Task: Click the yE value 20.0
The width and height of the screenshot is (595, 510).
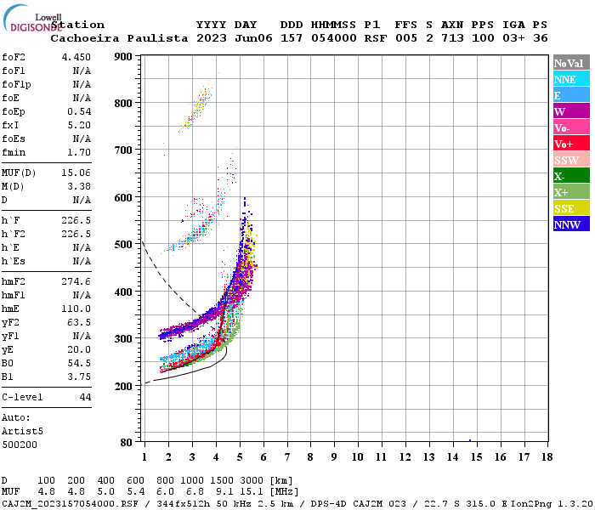Action: click(79, 350)
